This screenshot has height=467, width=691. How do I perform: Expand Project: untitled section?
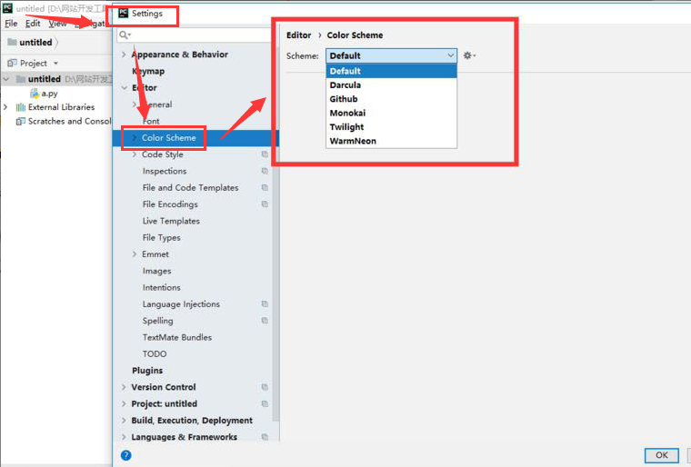point(124,403)
